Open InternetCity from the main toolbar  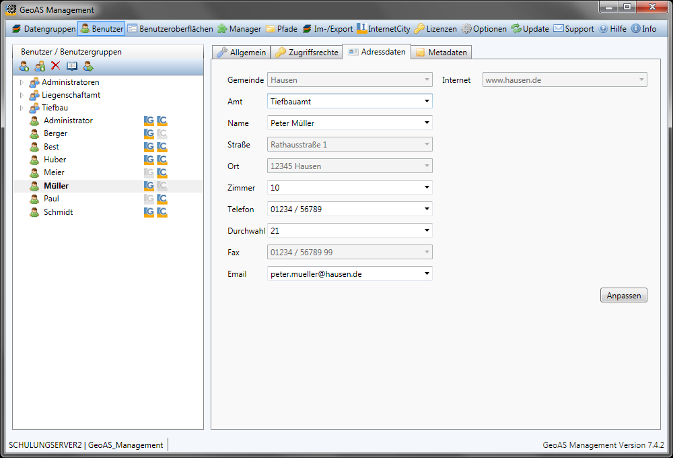383,29
